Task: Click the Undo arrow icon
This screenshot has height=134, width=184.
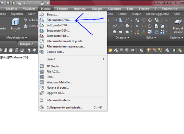Action: 25,3
